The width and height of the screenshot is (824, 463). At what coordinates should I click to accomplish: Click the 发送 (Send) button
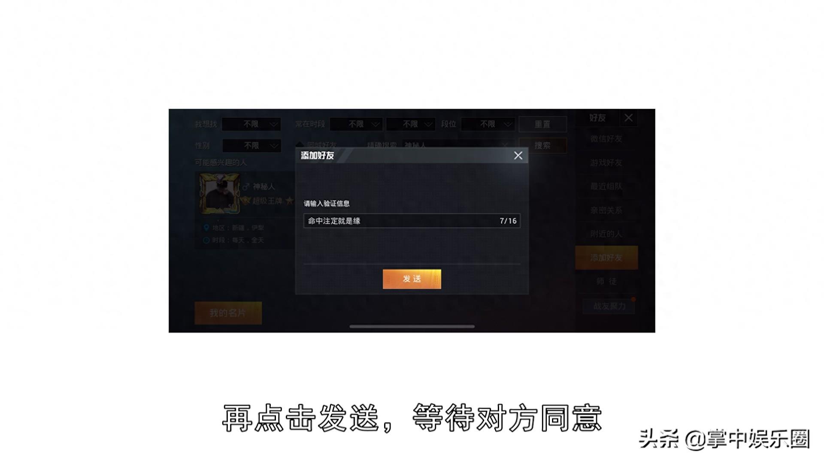coord(412,278)
